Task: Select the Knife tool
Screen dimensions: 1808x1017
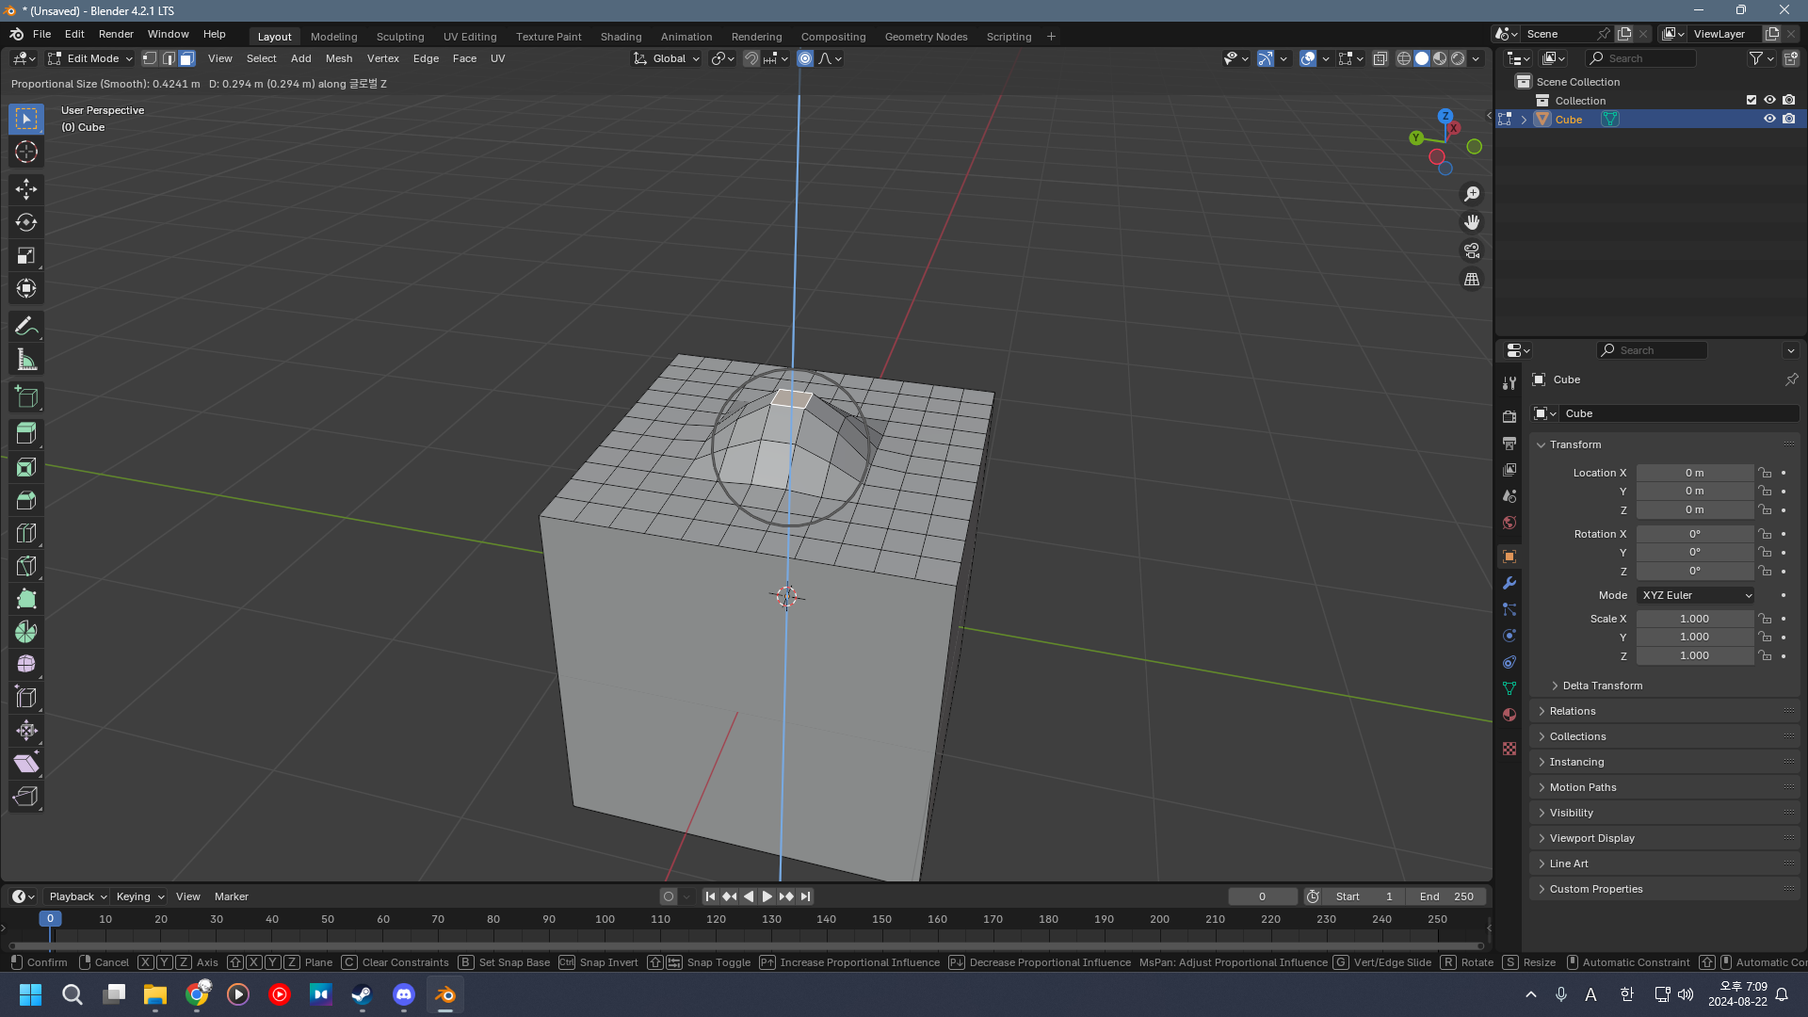Action: coord(26,566)
